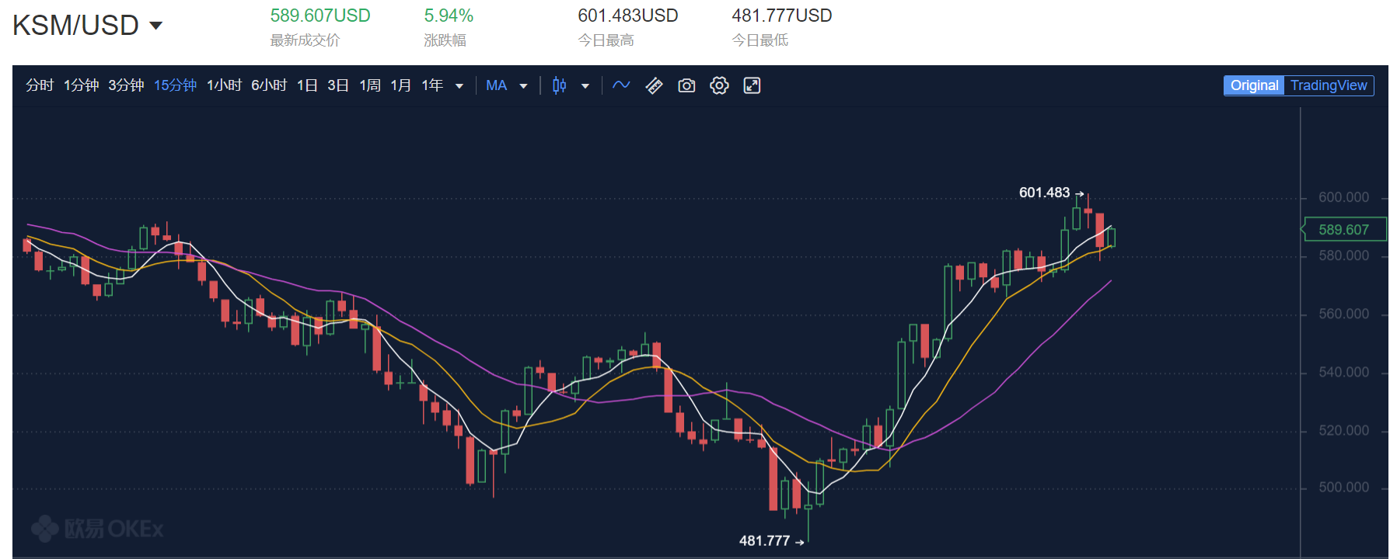Click the MA indicator label
The width and height of the screenshot is (1390, 559).
coord(496,85)
